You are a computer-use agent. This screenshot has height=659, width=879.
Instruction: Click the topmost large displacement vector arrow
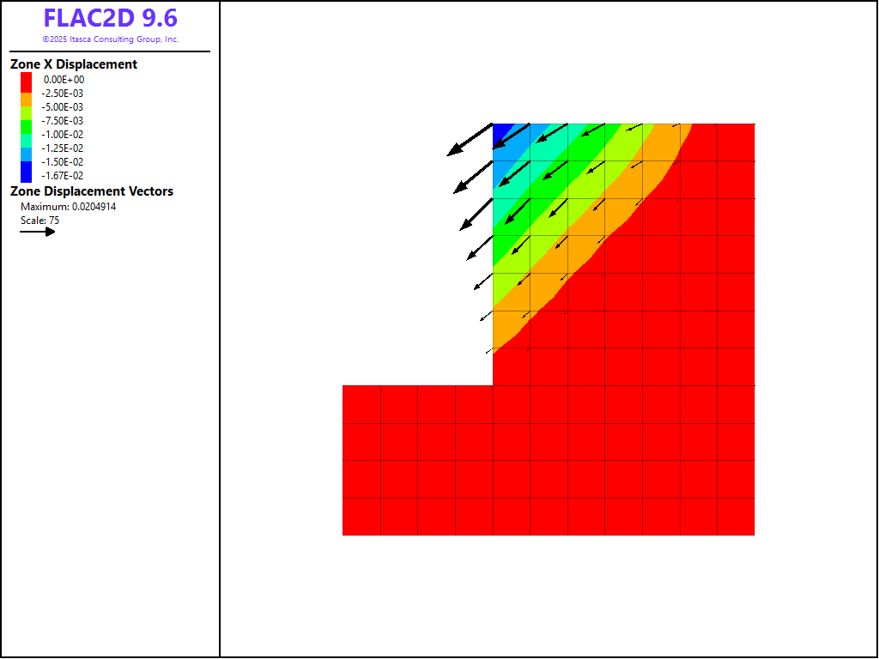470,140
